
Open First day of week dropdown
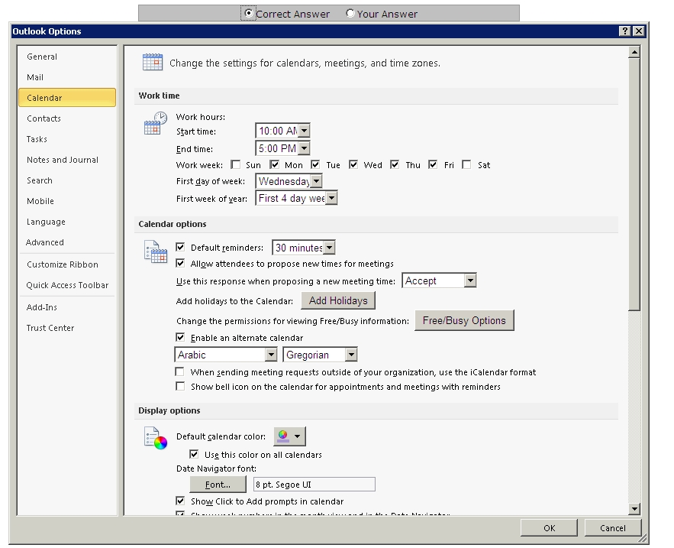(x=316, y=181)
